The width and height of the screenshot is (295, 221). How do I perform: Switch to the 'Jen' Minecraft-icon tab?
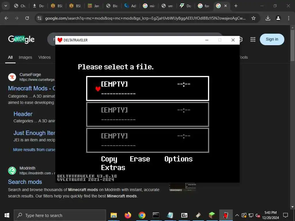point(94,6)
